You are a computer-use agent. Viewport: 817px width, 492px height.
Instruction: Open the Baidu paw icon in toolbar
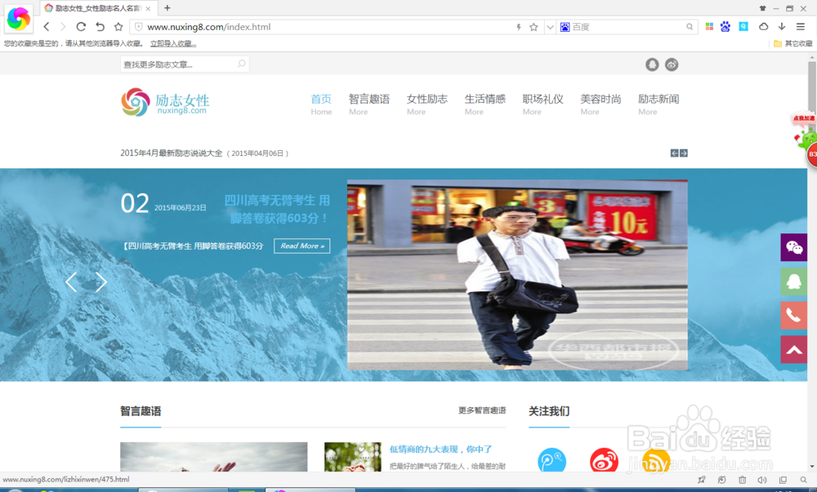click(725, 26)
